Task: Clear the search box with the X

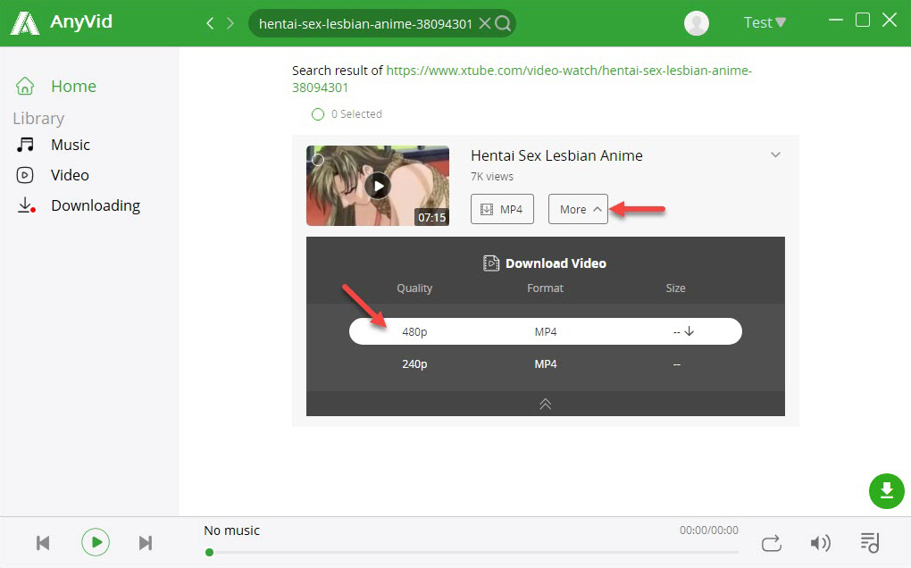Action: click(x=485, y=23)
